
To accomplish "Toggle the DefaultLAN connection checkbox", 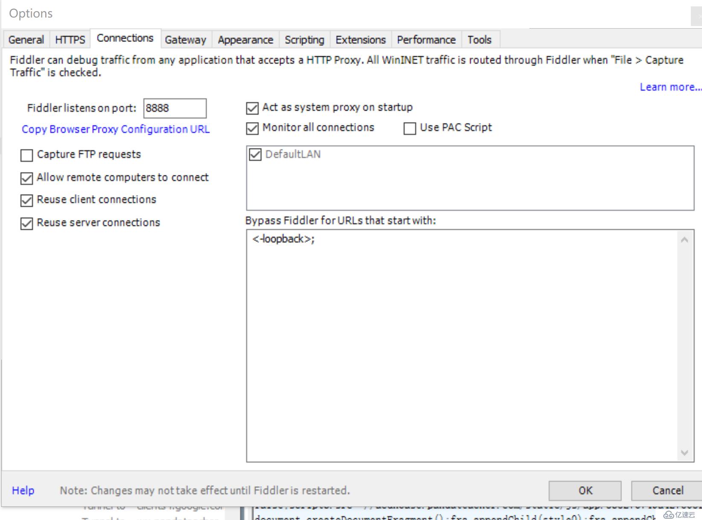I will (255, 155).
